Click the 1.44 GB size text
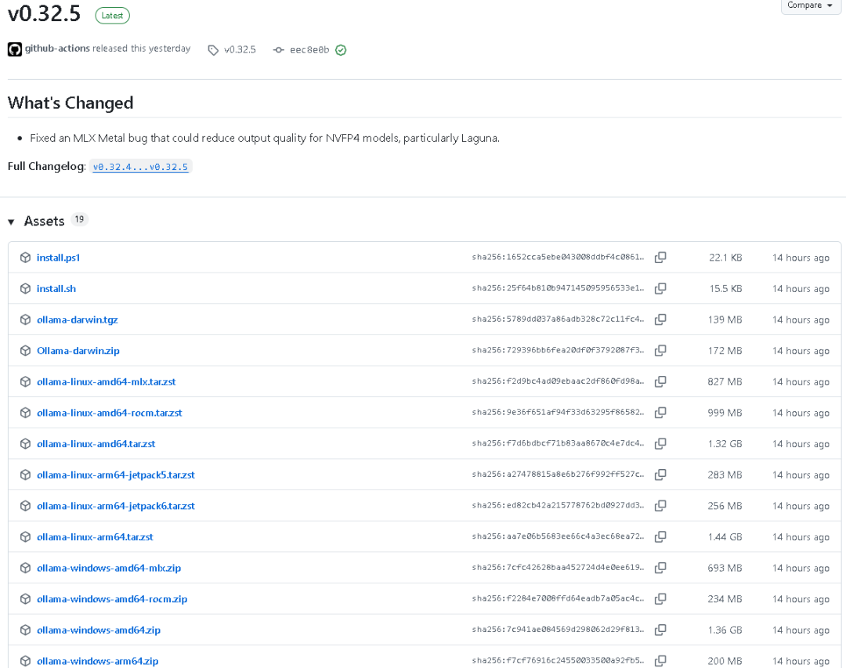Screen dimensions: 846x668 725,537
